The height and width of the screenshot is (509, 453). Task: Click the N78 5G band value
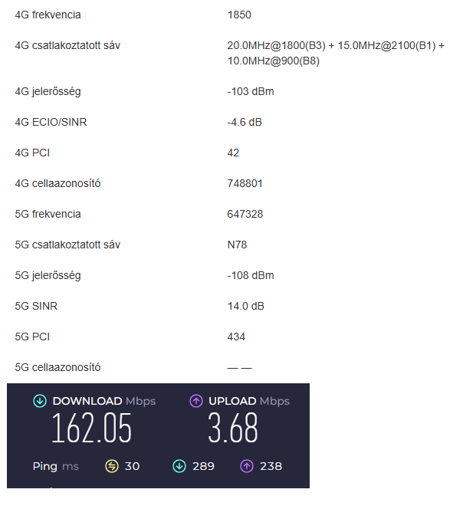(x=237, y=245)
